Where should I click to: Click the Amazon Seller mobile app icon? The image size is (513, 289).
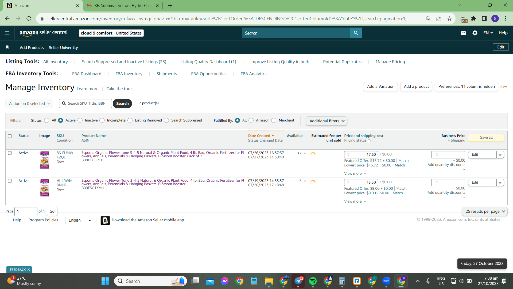(x=105, y=220)
